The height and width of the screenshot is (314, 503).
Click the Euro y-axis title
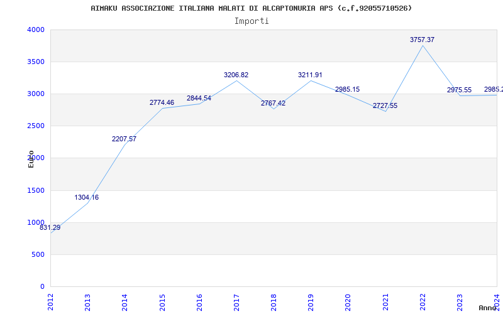pos(31,159)
